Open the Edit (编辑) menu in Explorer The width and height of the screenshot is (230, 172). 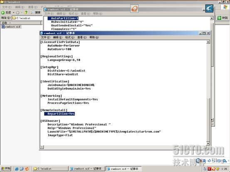[x=20, y=7]
